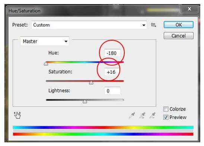204x146 pixels.
Task: Open the Preset dropdown showing Custom
Action: pyautogui.click(x=89, y=25)
